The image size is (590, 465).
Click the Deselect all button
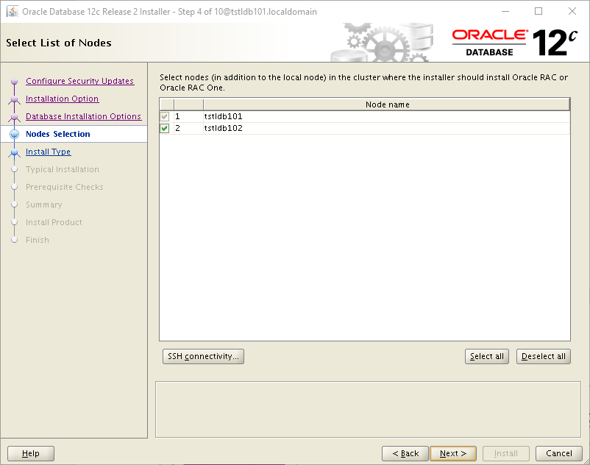tap(544, 356)
